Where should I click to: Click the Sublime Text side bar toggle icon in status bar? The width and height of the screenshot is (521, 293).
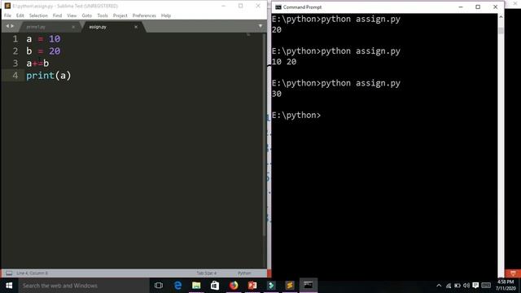click(x=9, y=273)
